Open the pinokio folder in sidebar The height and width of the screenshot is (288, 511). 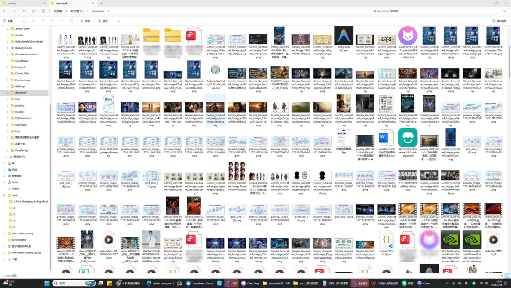pos(19,105)
